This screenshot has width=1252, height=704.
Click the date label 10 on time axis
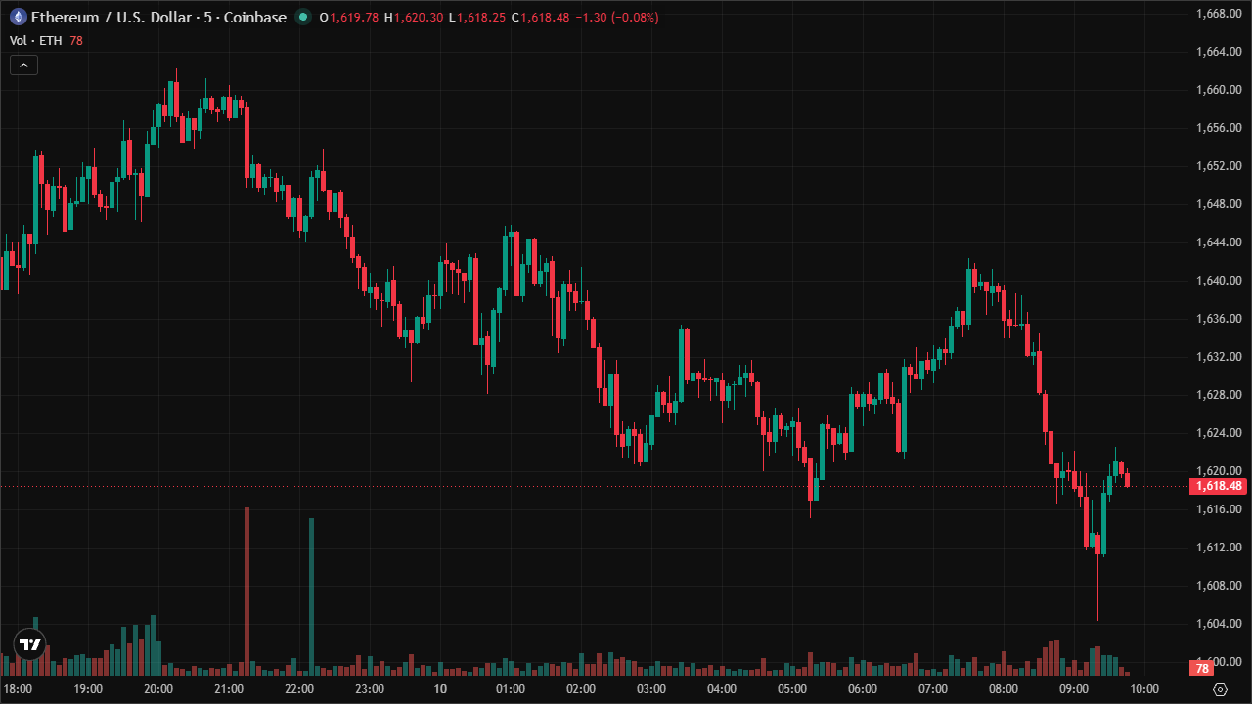click(x=440, y=688)
